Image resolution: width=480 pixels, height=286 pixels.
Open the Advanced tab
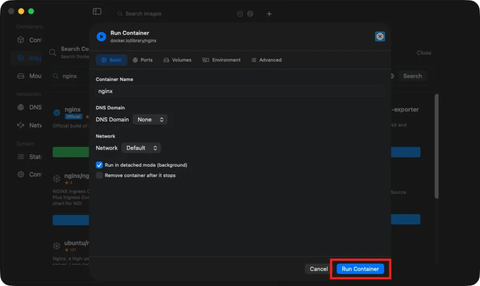(x=266, y=60)
